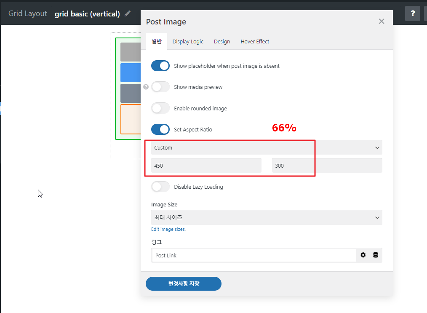Select the slate-gray block in grid preview
The width and height of the screenshot is (427, 313).
131,93
